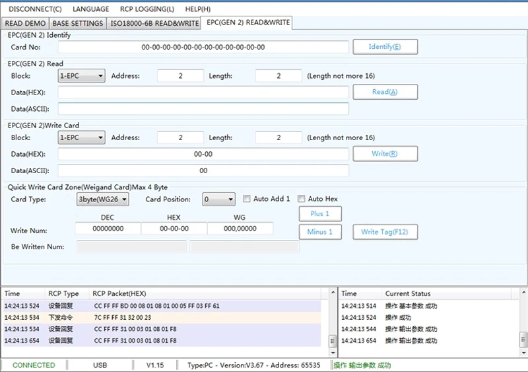Click the Read(A) button
The width and height of the screenshot is (528, 372).
pos(385,92)
